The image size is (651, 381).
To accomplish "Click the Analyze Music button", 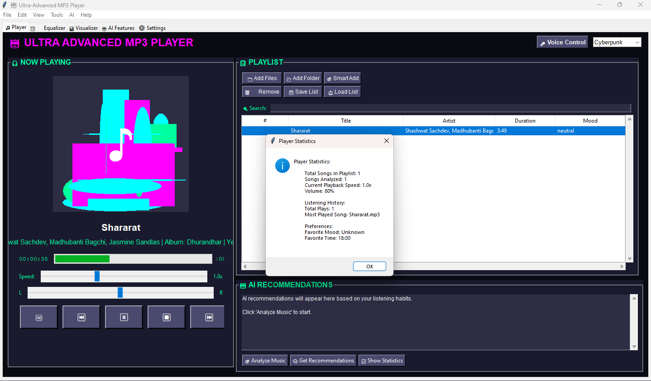I will click(x=265, y=361).
